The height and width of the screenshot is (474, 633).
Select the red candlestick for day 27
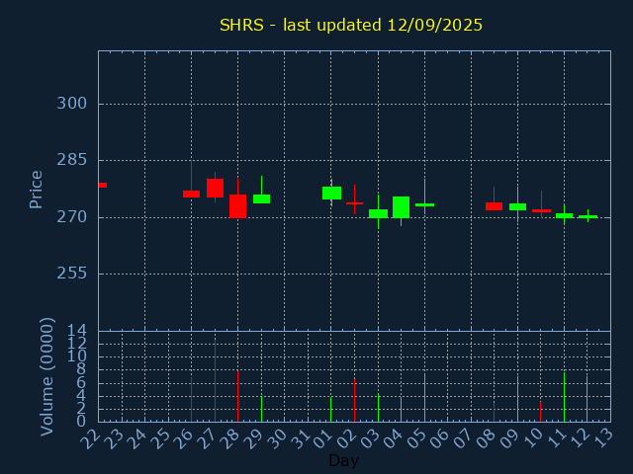216,188
